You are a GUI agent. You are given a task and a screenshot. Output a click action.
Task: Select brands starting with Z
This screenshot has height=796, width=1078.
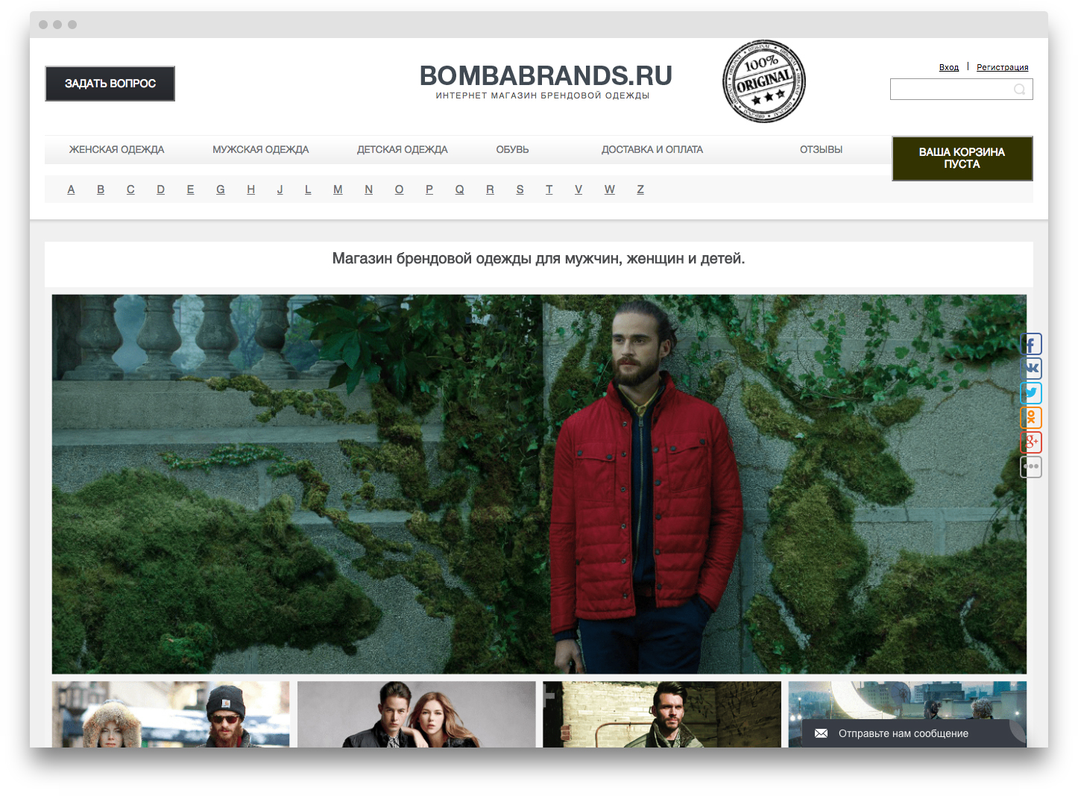point(640,189)
